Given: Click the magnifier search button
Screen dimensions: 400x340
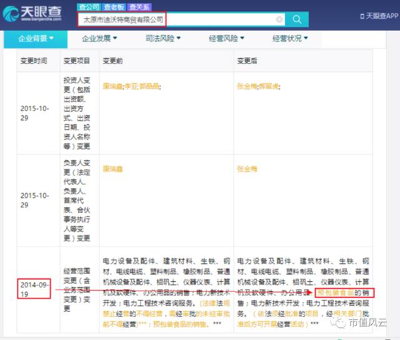Looking at the screenshot, I should [x=297, y=19].
